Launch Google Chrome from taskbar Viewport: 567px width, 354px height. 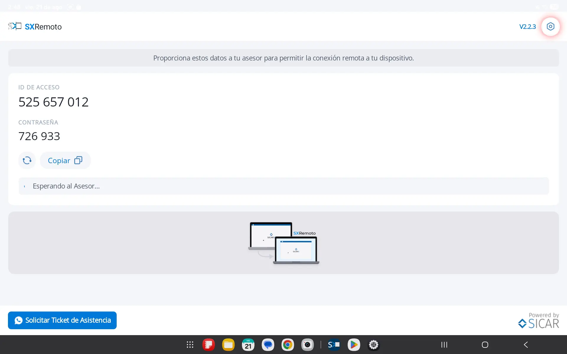tap(288, 345)
